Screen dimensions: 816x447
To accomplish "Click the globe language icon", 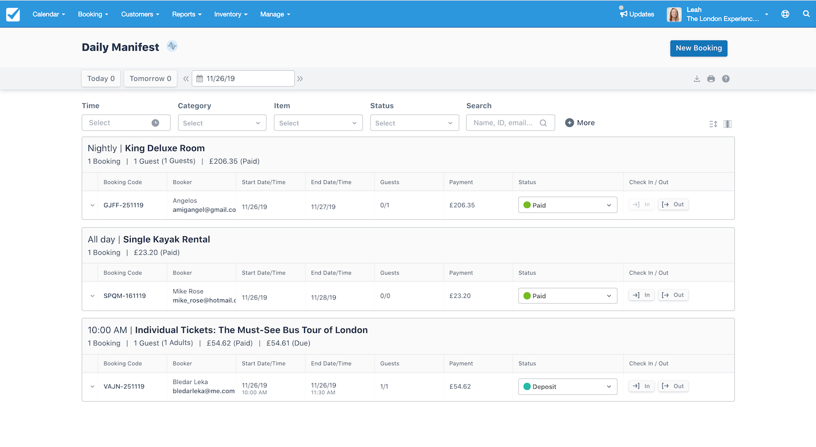I will point(785,14).
